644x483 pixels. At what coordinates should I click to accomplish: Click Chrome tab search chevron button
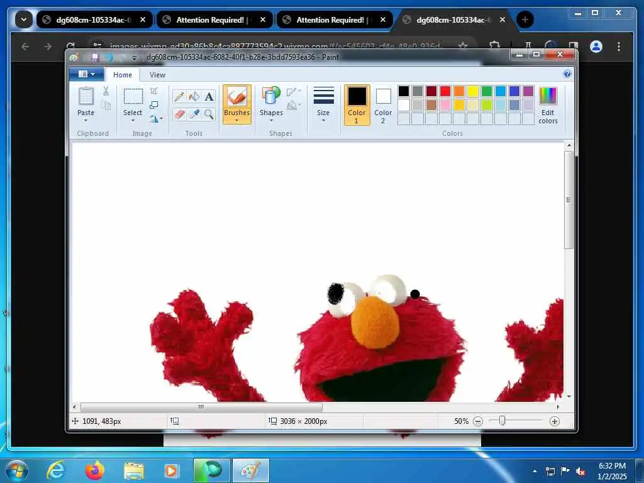(24, 19)
